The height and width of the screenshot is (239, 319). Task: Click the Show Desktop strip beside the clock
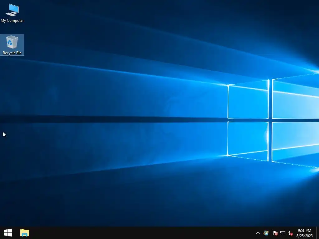click(318, 233)
